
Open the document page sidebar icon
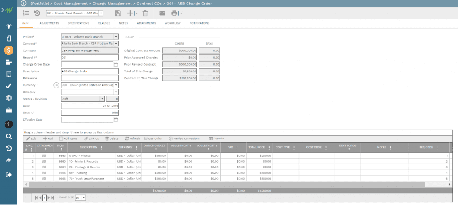9,38
